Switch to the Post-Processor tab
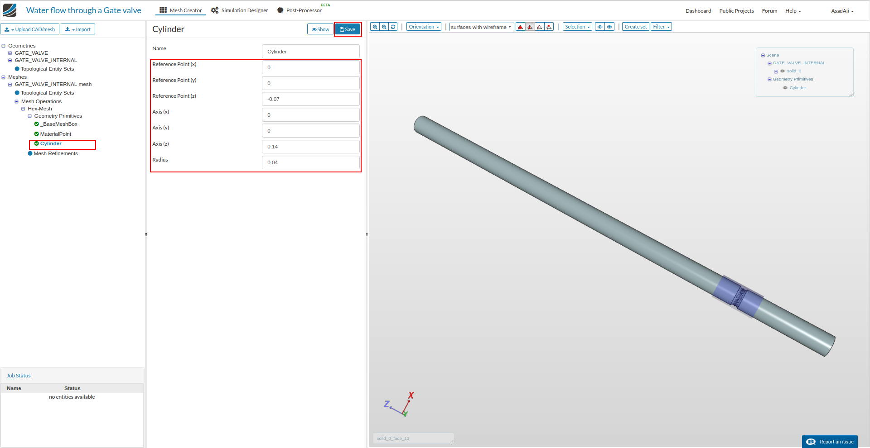Viewport: 870px width, 448px height. click(300, 10)
